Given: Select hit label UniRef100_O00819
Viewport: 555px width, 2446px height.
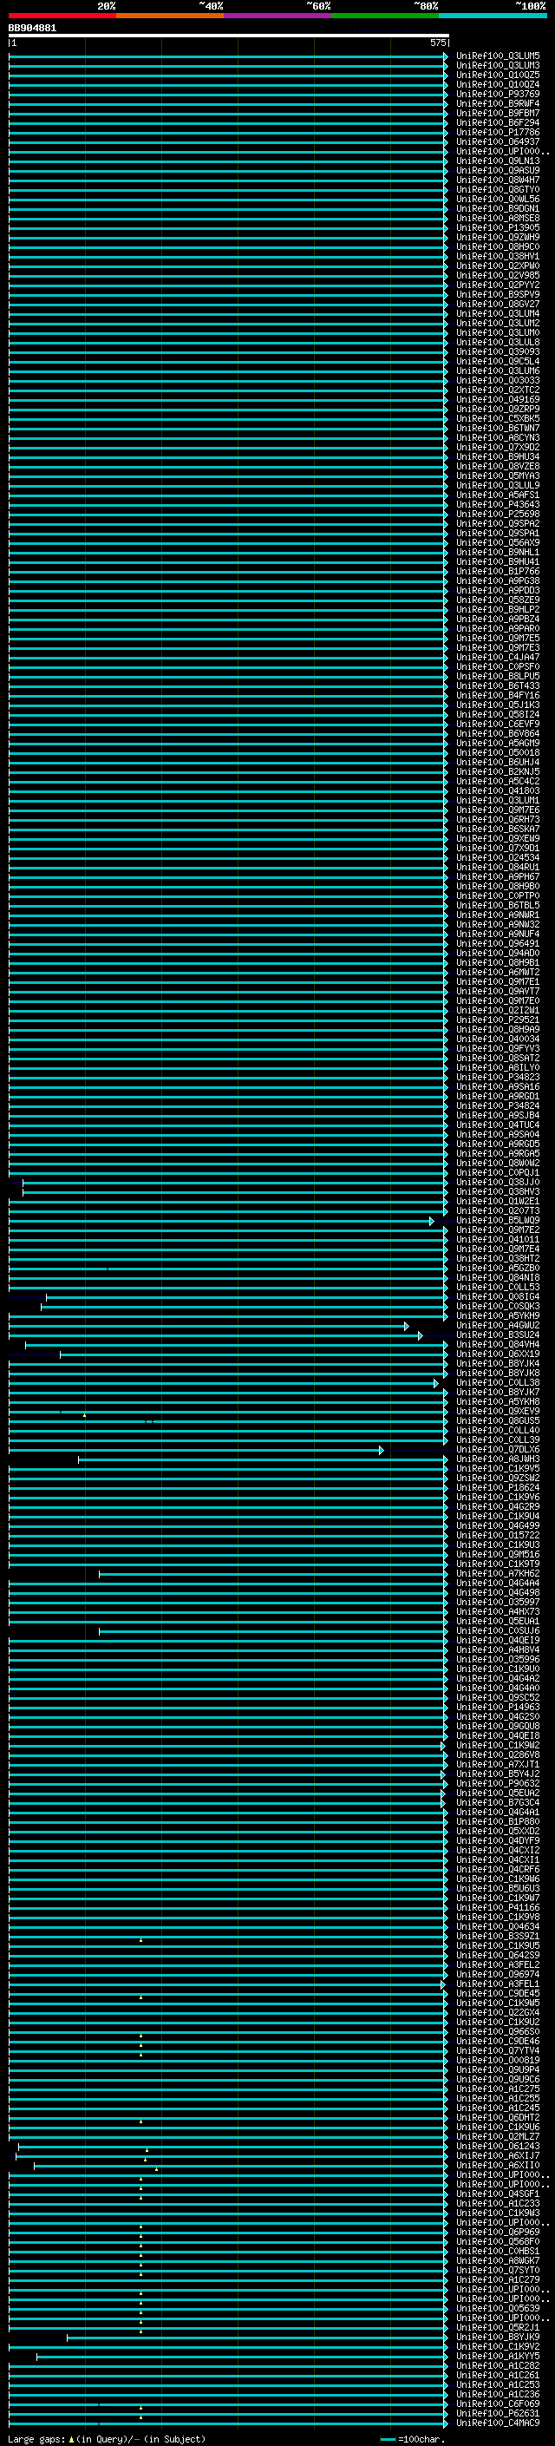Looking at the screenshot, I should (x=498, y=2061).
